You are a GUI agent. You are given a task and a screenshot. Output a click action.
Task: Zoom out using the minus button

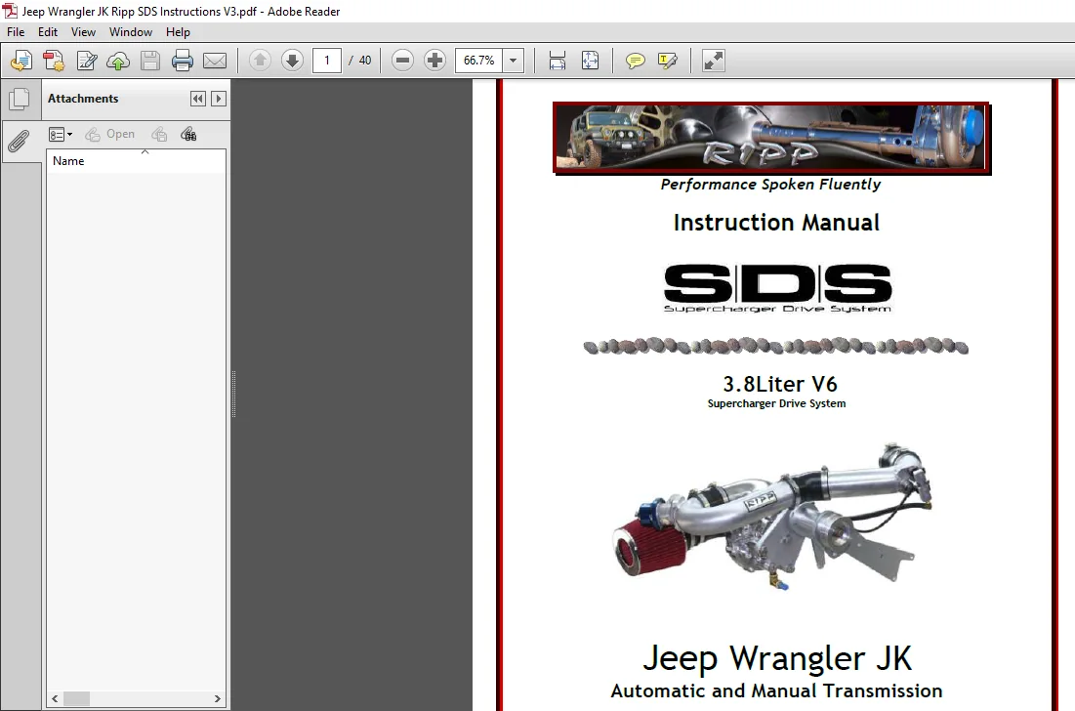coord(402,61)
